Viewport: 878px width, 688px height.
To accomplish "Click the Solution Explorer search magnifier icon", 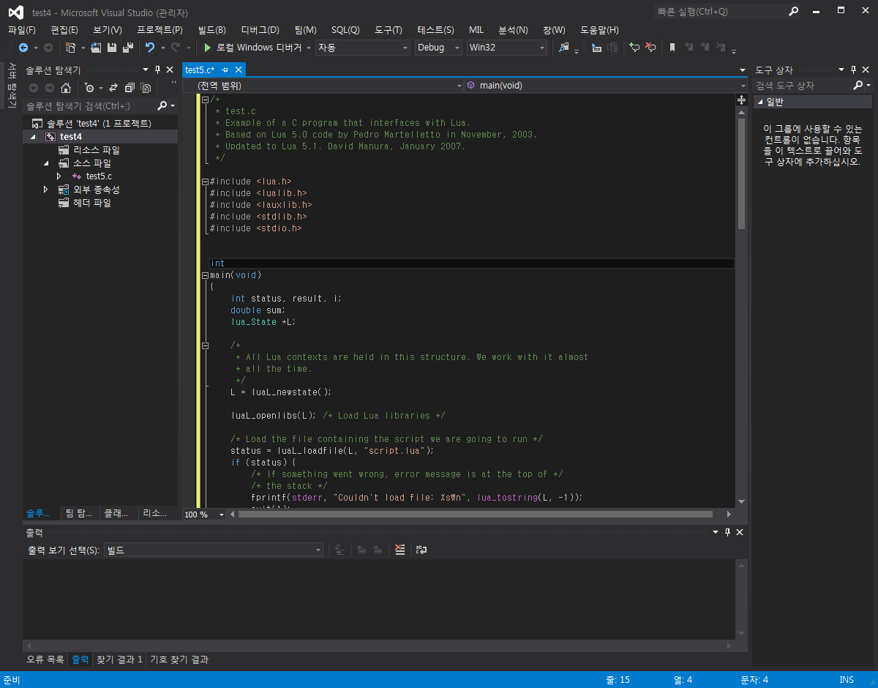I will (162, 106).
